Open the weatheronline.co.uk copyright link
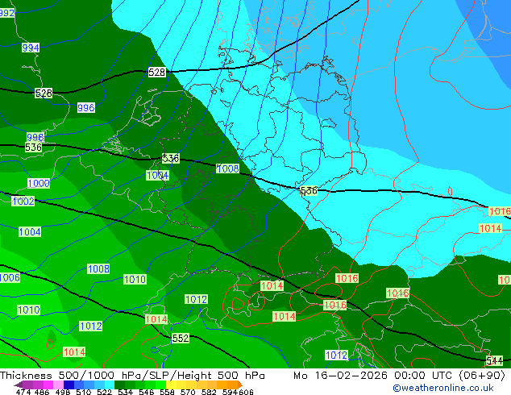 point(442,388)
